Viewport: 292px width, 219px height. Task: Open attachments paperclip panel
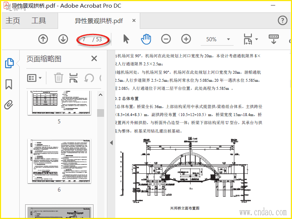tap(9, 105)
